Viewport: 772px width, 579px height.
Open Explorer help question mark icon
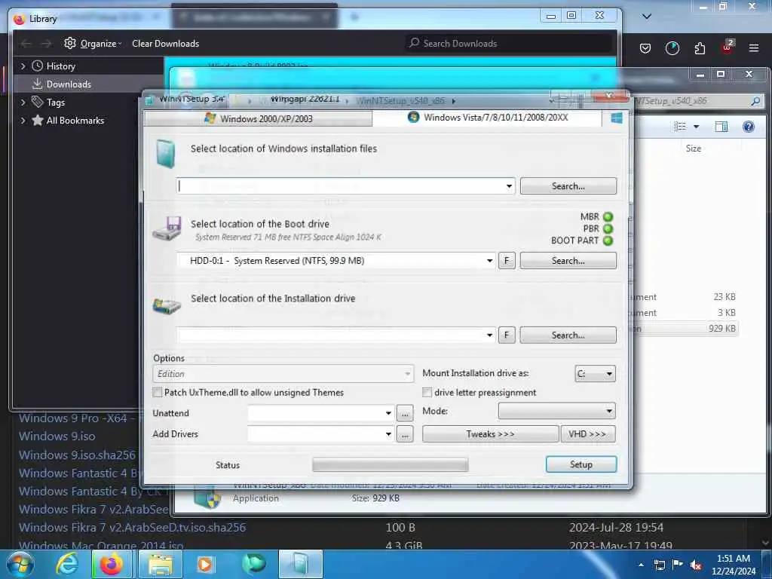click(749, 127)
